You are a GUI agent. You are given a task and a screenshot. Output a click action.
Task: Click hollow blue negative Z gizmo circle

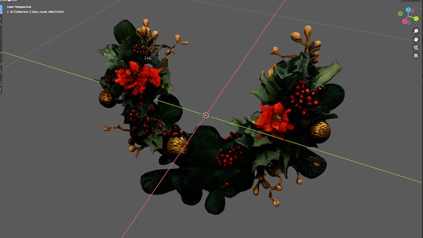point(408,22)
